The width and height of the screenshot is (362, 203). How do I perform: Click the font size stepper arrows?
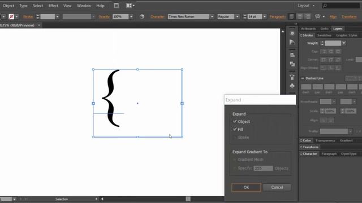245,16
